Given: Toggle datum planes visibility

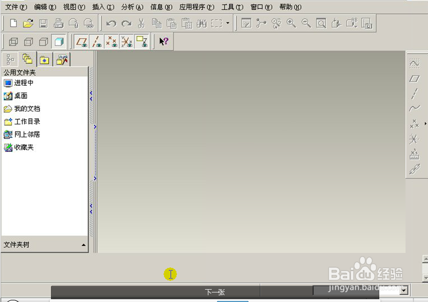Looking at the screenshot, I should [82, 42].
